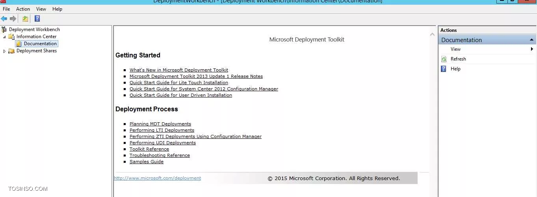537x197 pixels.
Task: Collapse the Information Center tree node
Action: click(x=4, y=37)
